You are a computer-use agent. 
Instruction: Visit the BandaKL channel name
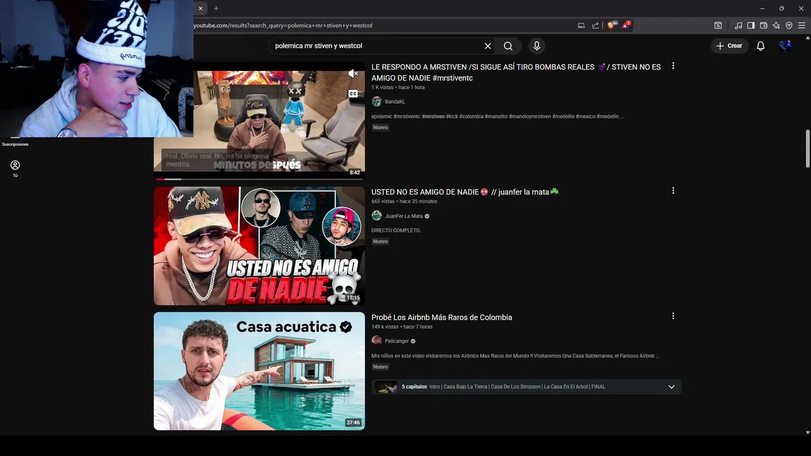coord(395,102)
